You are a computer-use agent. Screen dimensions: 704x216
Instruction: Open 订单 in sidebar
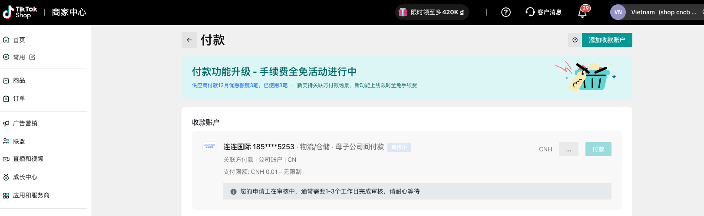pos(19,98)
